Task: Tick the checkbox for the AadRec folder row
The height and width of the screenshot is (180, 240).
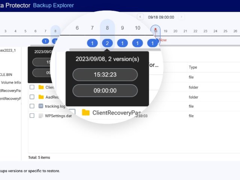Action: 32,97
